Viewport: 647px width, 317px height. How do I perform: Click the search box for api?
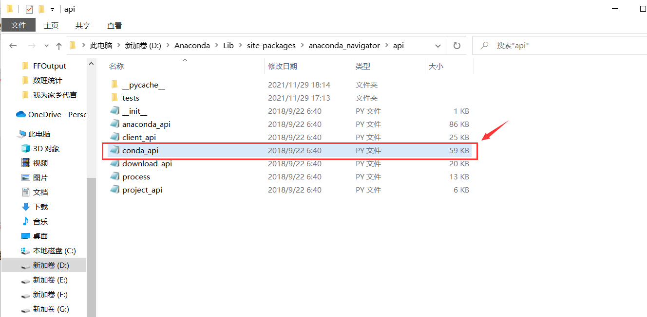560,45
